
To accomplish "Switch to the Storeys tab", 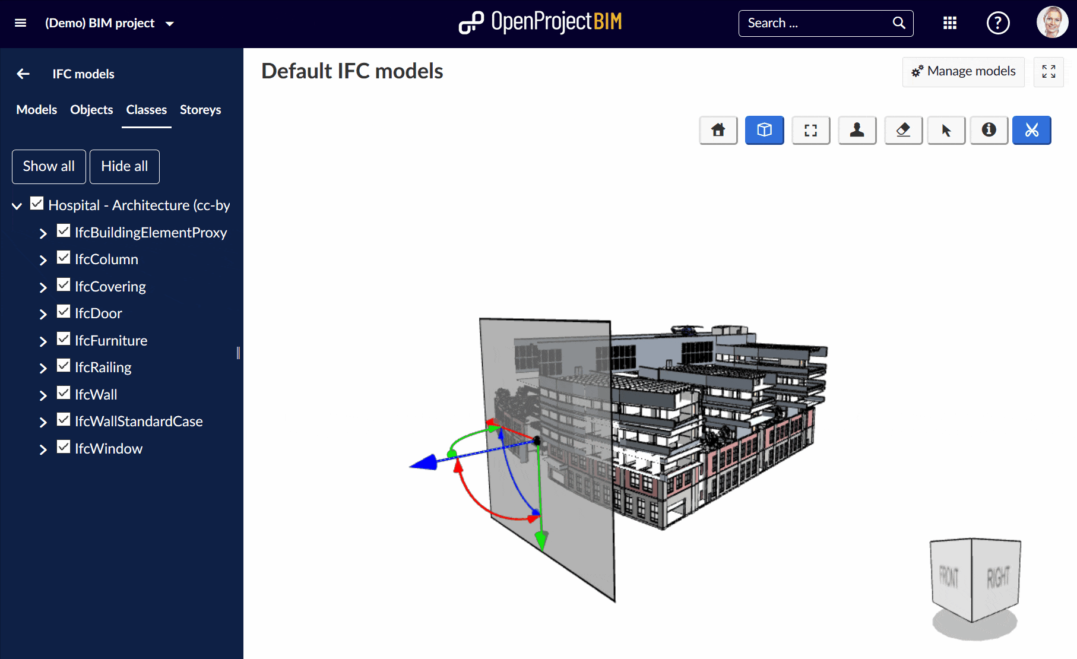I will coord(200,109).
